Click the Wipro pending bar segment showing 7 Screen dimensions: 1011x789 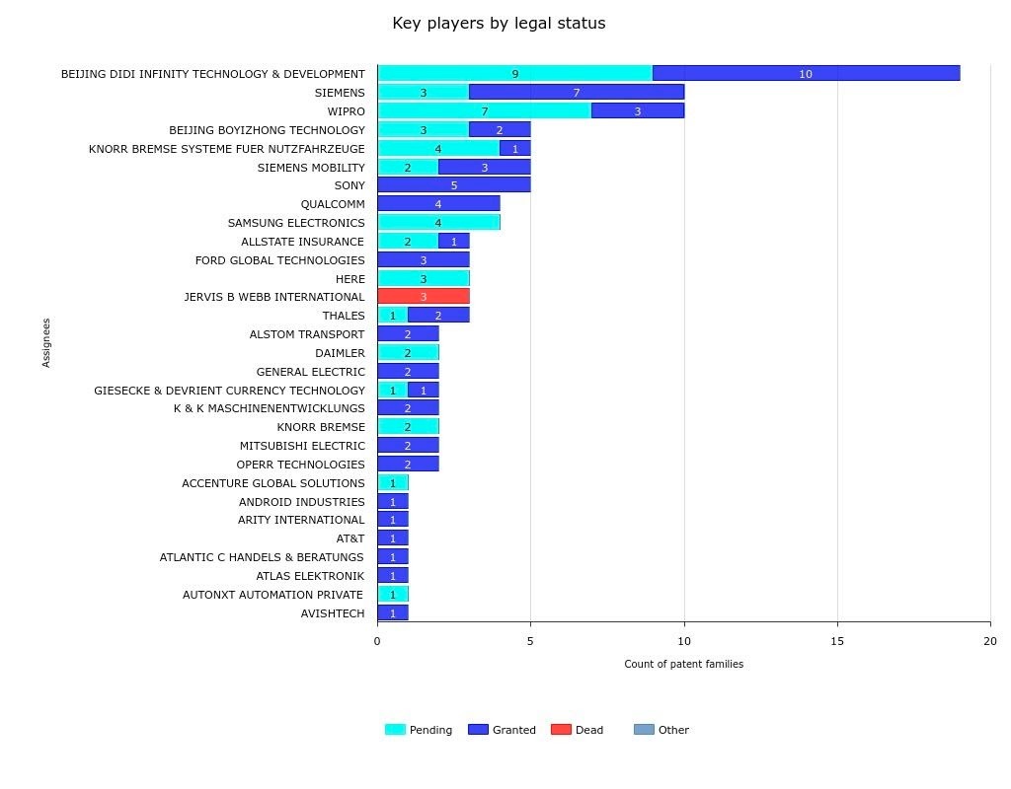tap(485, 110)
